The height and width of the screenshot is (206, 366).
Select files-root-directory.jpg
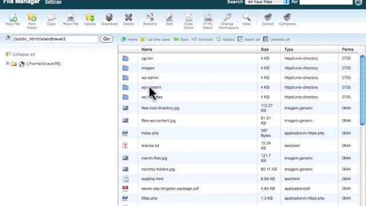point(160,108)
